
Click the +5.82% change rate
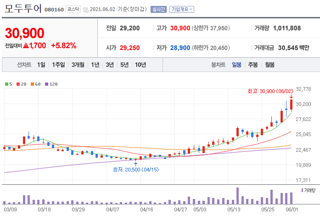64,46
